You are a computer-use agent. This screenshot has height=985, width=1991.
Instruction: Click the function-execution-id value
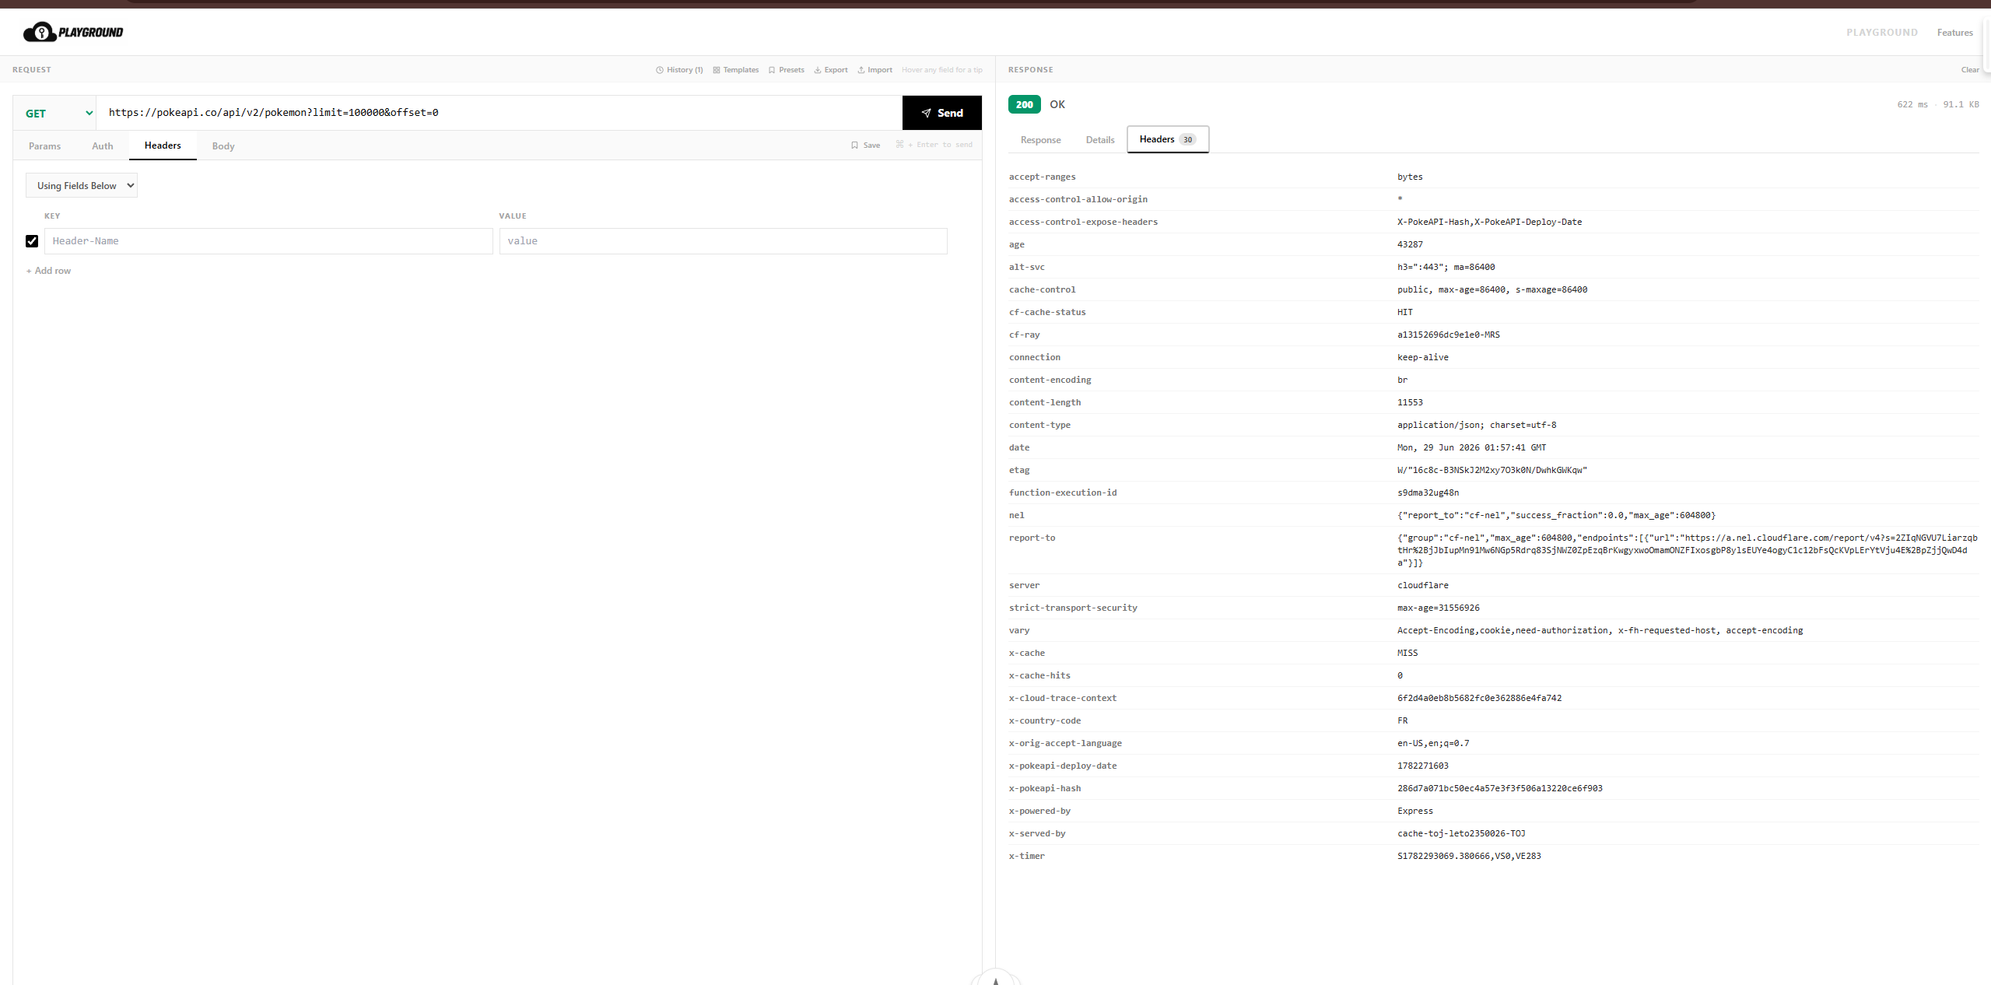(1428, 492)
